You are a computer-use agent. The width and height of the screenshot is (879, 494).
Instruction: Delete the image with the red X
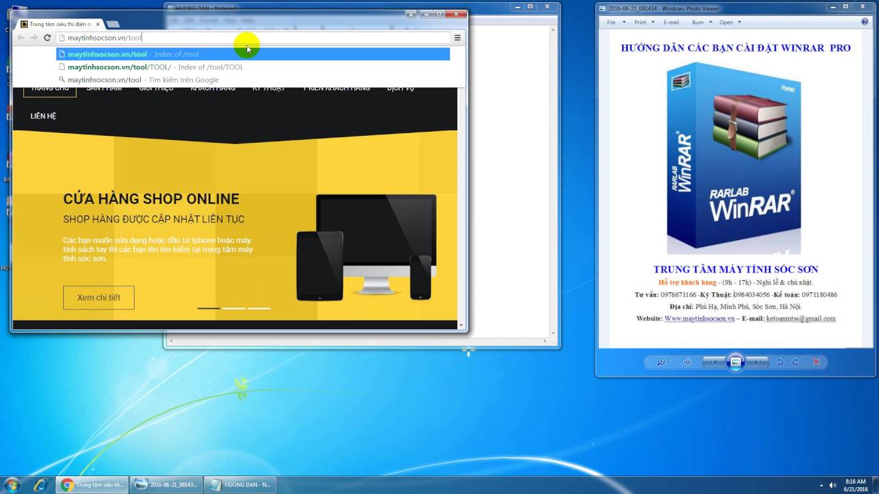pyautogui.click(x=817, y=362)
